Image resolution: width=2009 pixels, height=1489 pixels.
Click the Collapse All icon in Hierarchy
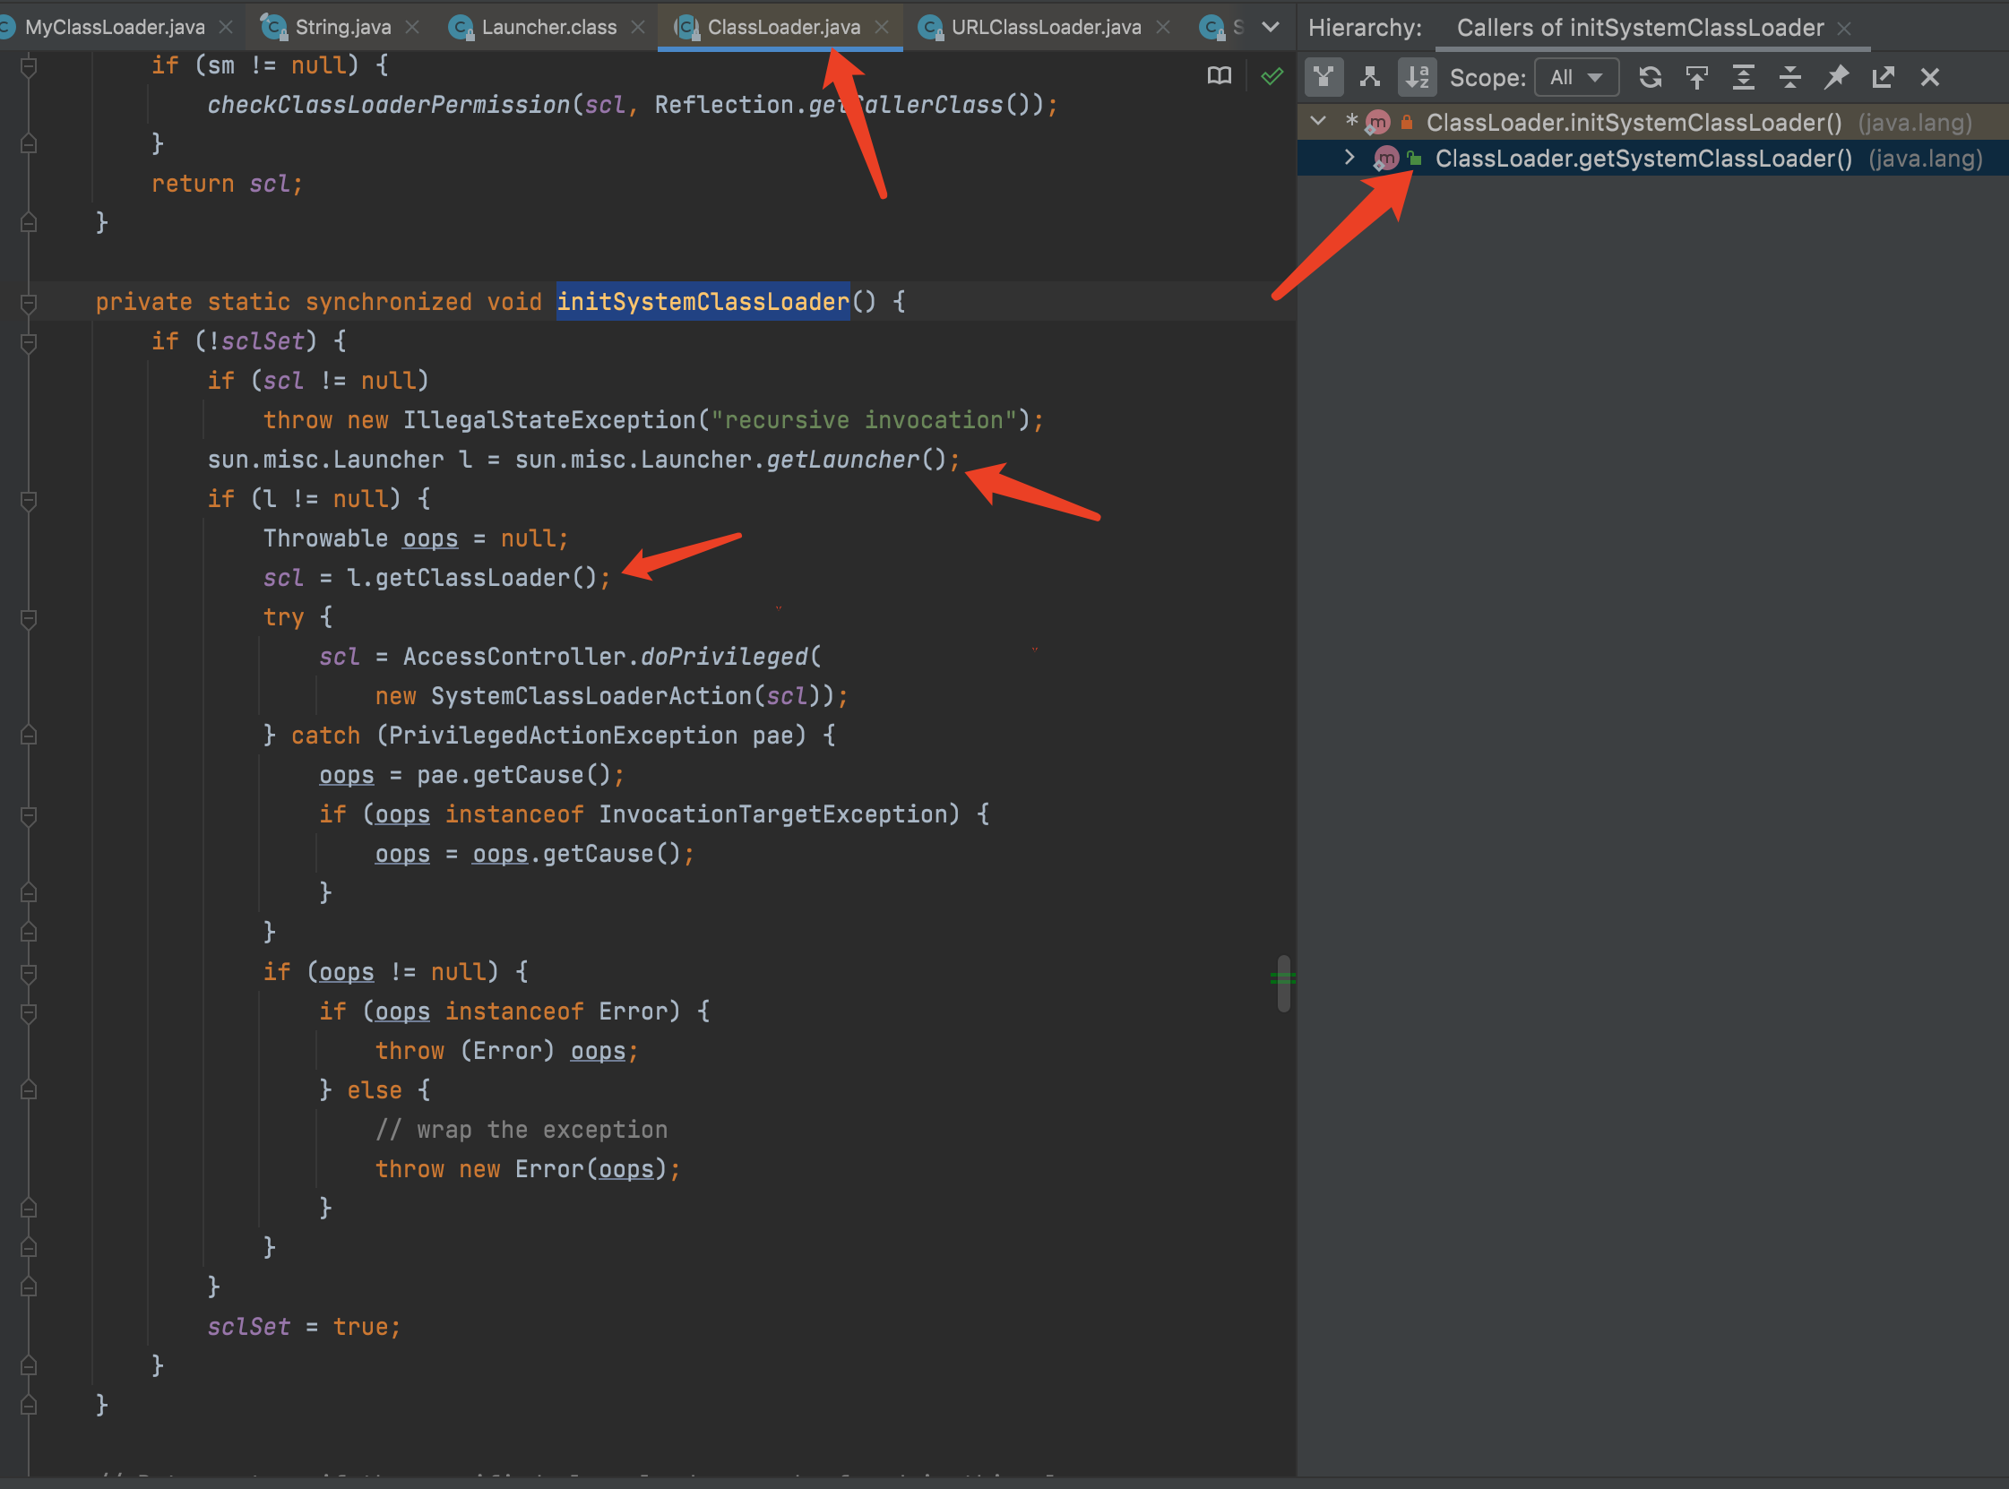click(1790, 78)
